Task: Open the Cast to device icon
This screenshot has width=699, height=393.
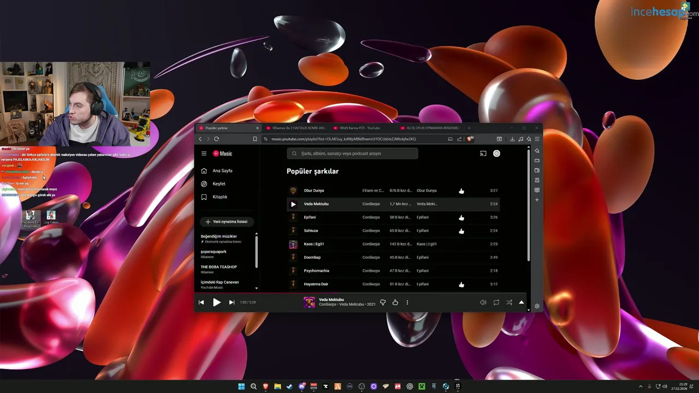Action: click(x=483, y=154)
